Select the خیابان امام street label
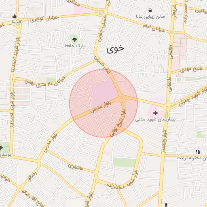 click(x=154, y=28)
